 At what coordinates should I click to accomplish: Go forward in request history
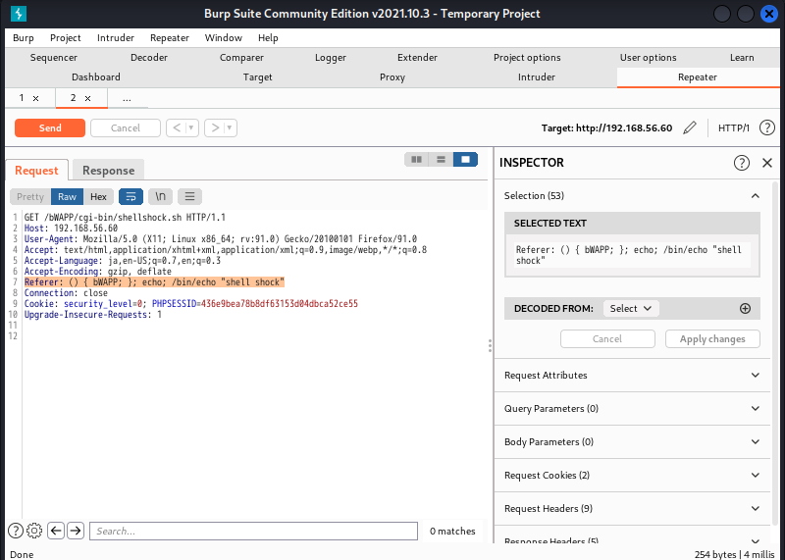coord(215,128)
